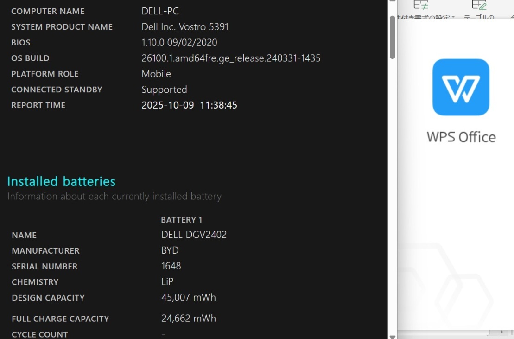The height and width of the screenshot is (339, 514).
Task: Click the BATTERY 1 column header
Action: click(x=181, y=220)
